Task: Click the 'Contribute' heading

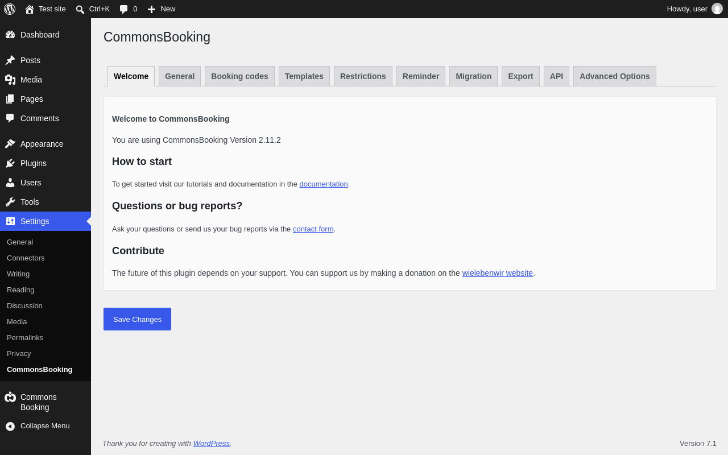Action: tap(138, 251)
